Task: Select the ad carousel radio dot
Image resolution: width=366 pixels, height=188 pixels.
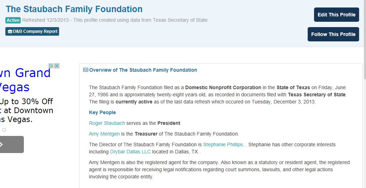Action: click(4, 130)
